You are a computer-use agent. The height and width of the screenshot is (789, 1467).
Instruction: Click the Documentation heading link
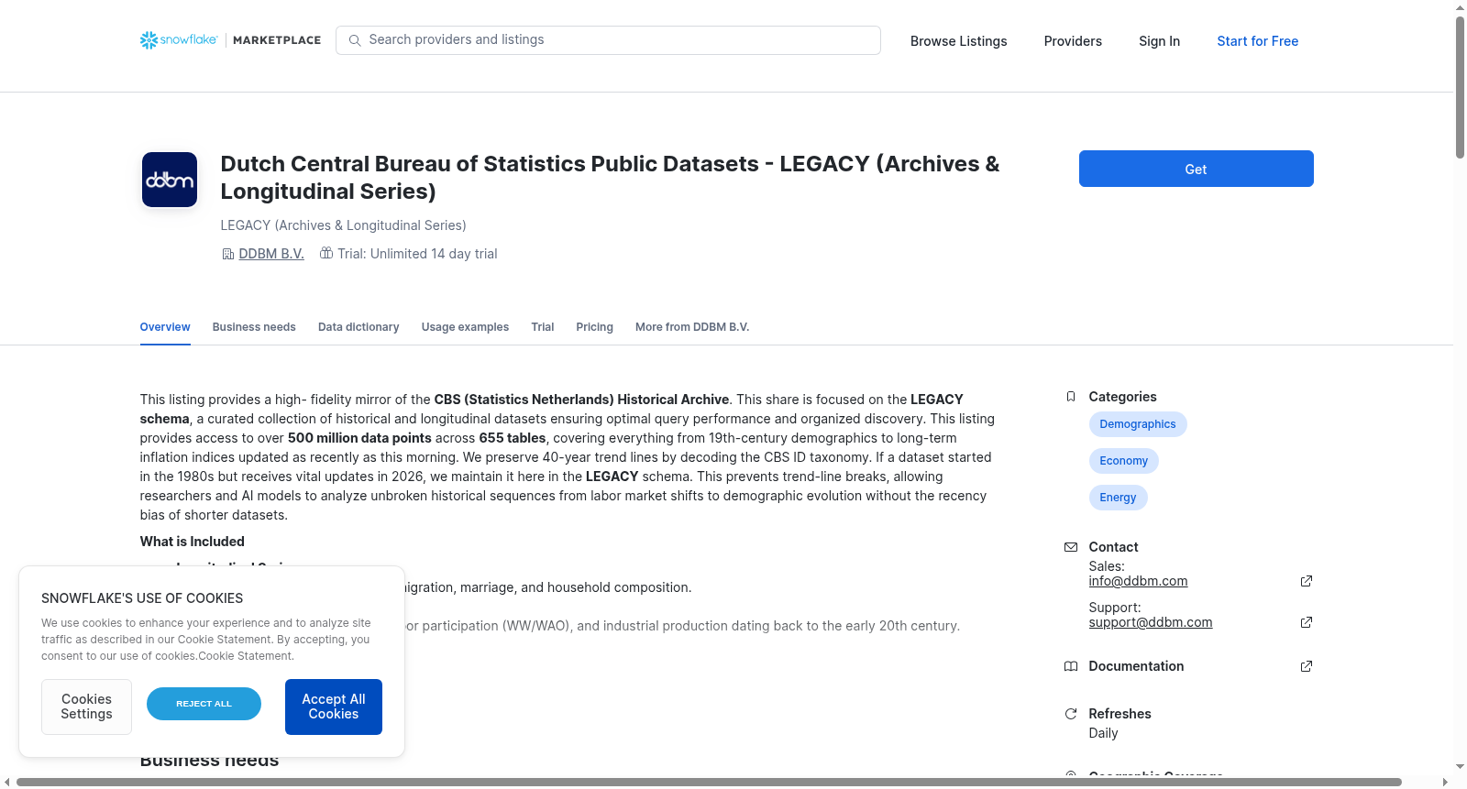tap(1136, 666)
